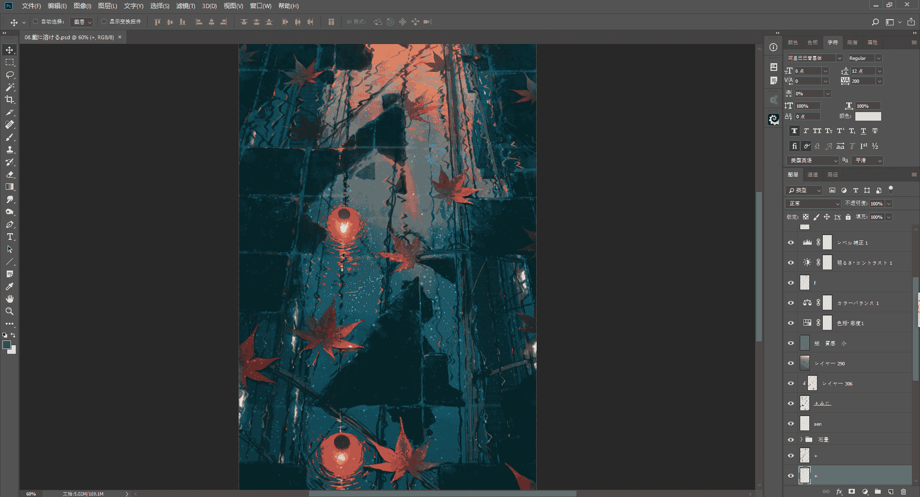Expand the 石畳 layer group
Image resolution: width=920 pixels, height=497 pixels.
[x=801, y=439]
